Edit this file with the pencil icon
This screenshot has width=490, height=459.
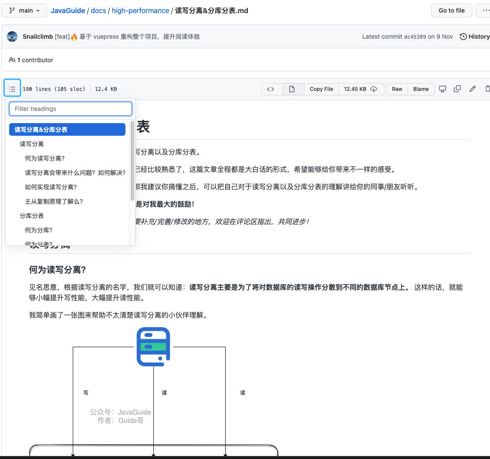(473, 89)
